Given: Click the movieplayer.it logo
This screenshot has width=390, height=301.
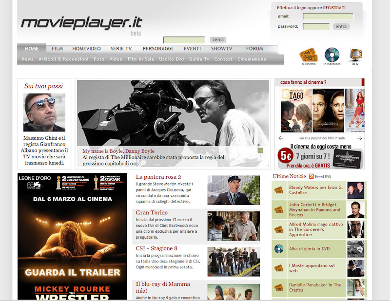Looking at the screenshot, I should [x=81, y=23].
